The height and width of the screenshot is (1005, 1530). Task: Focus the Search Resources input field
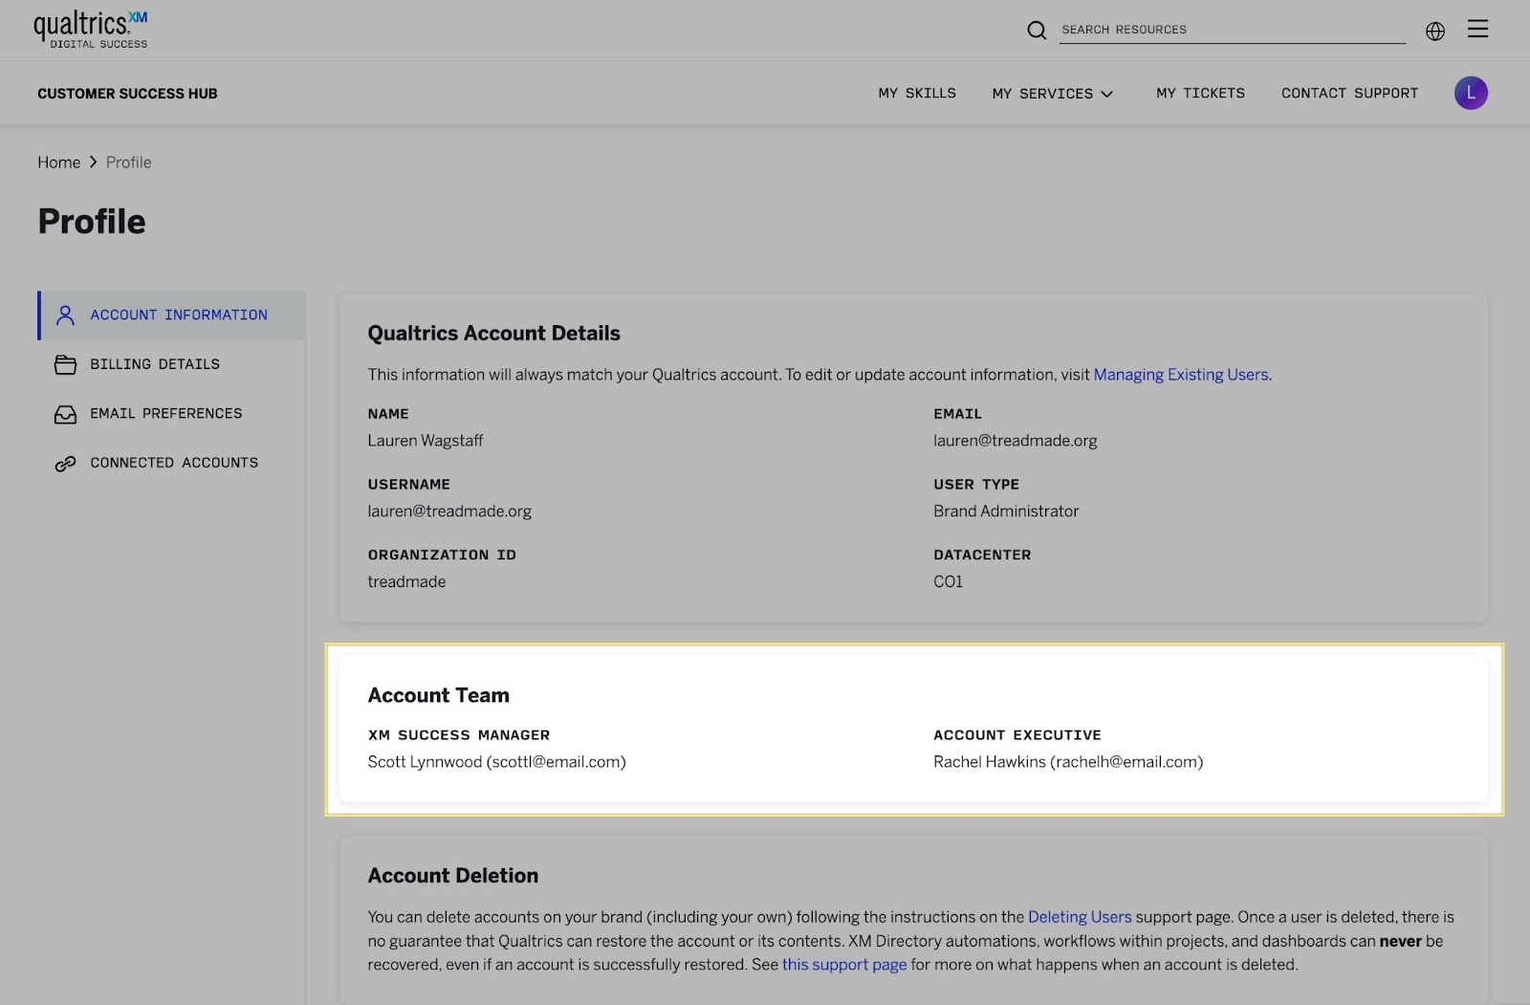[1233, 30]
